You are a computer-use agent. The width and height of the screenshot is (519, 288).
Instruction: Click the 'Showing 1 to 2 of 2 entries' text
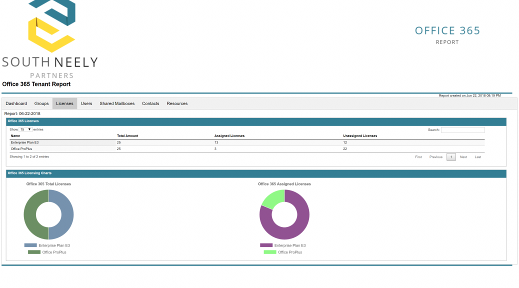pyautogui.click(x=29, y=156)
